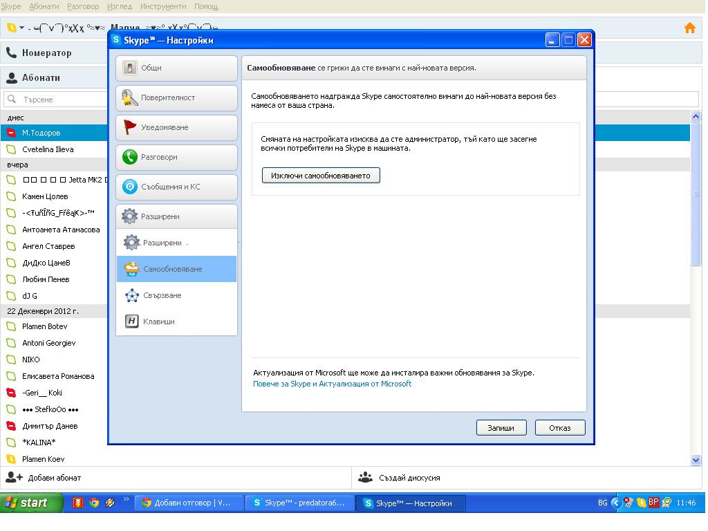Click the orange Skype home icon

click(x=689, y=28)
